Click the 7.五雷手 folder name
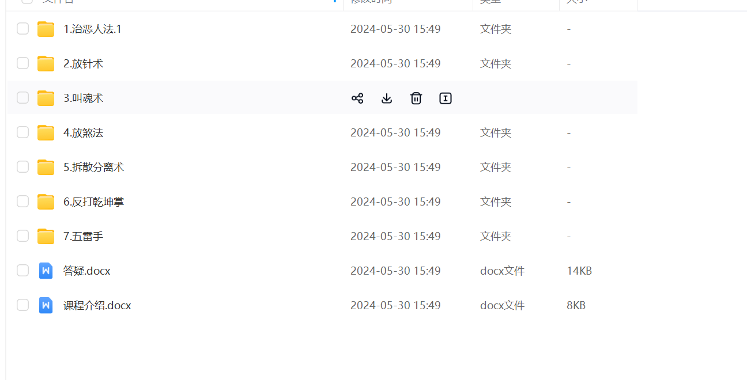This screenshot has height=380, width=747. pos(83,237)
